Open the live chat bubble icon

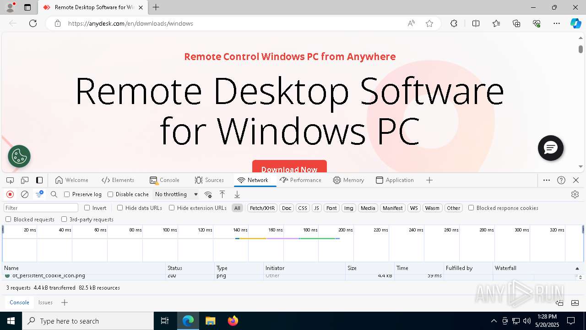(x=551, y=148)
